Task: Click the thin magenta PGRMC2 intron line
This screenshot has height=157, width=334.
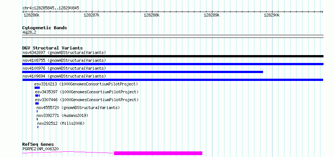Action: click(68, 152)
